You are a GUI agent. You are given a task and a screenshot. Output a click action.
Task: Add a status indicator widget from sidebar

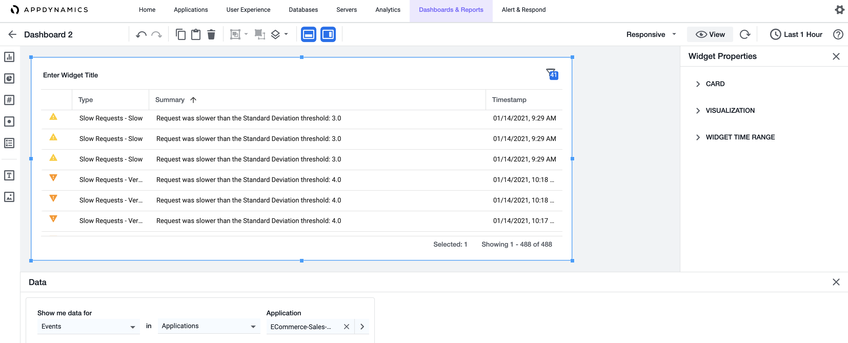pyautogui.click(x=9, y=122)
